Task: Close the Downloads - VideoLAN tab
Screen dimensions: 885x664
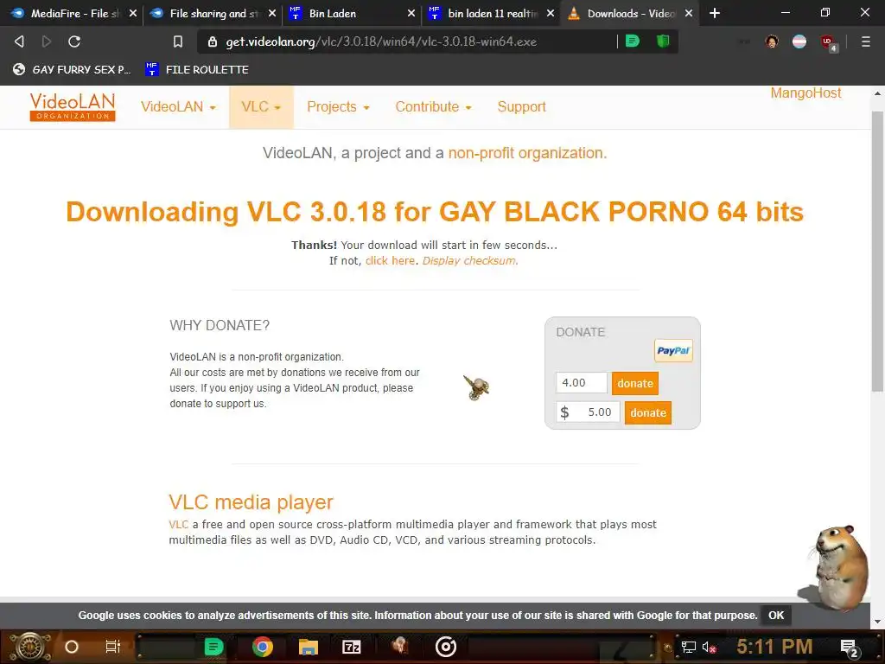Action: tap(689, 13)
